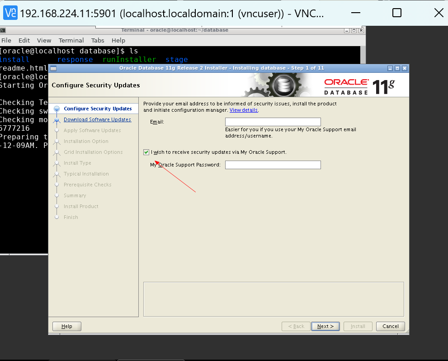Click the 'Configure Security Updates' page heading
Screen dimensions: 448x361
coord(96,85)
